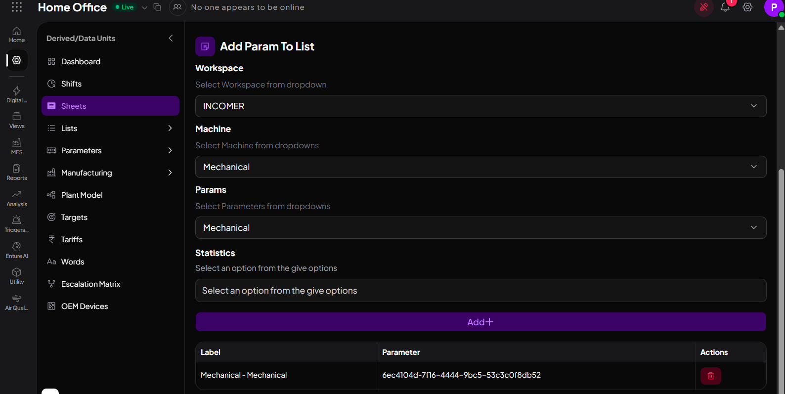
Task: Open Shifts in sidebar
Action: click(110, 84)
